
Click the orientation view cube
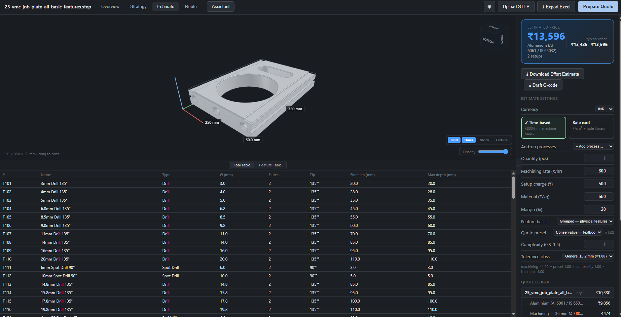click(494, 36)
